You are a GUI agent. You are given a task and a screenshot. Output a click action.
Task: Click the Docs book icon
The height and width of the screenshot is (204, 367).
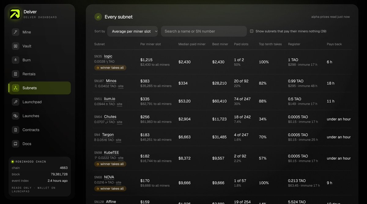click(x=16, y=144)
